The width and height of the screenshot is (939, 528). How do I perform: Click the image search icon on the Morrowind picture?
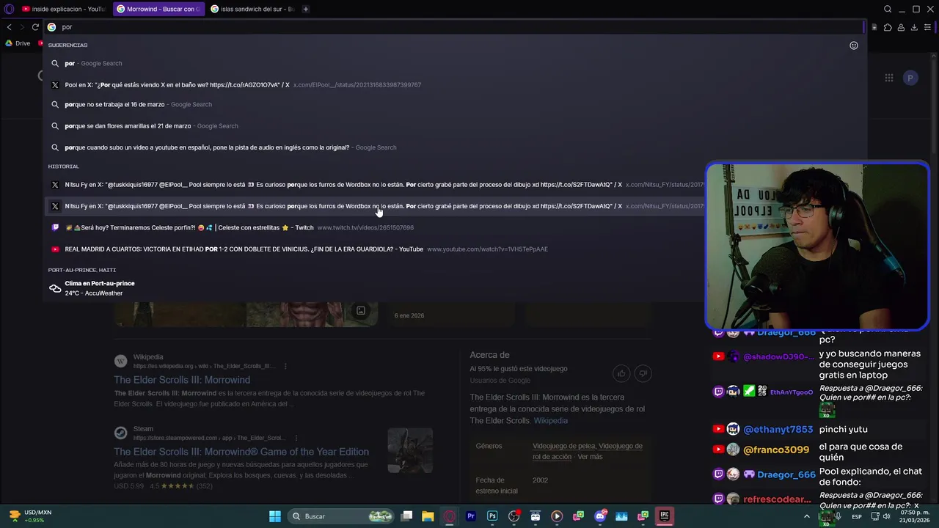(361, 311)
